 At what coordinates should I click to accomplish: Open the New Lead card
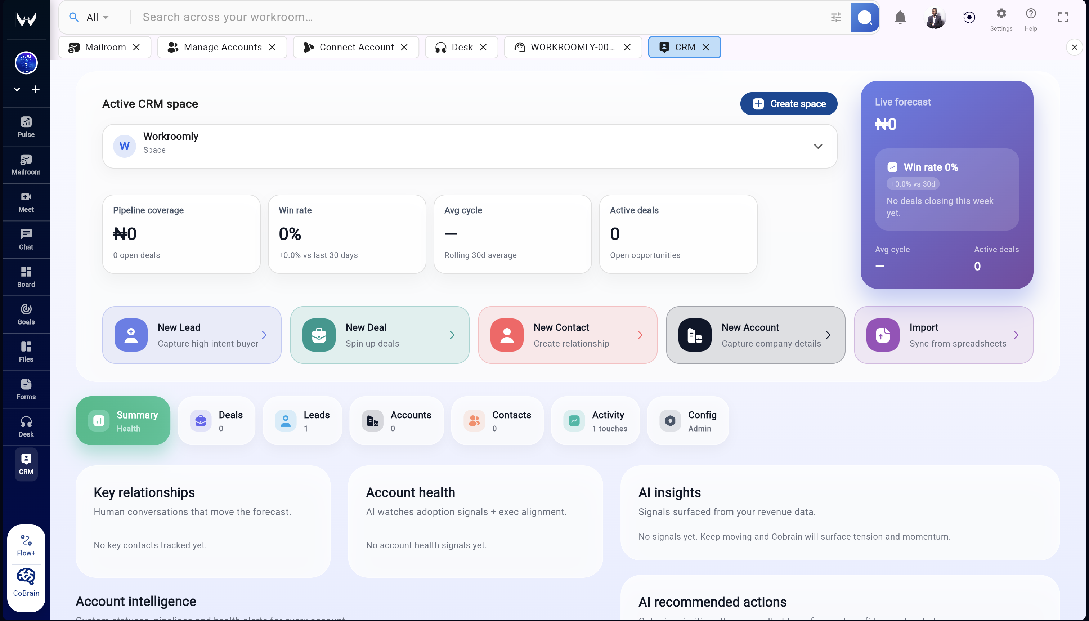pyautogui.click(x=192, y=335)
